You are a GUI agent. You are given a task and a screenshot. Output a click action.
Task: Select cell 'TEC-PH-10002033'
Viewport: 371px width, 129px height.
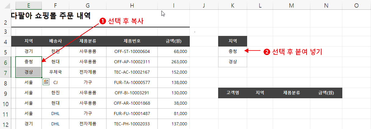[132, 124]
